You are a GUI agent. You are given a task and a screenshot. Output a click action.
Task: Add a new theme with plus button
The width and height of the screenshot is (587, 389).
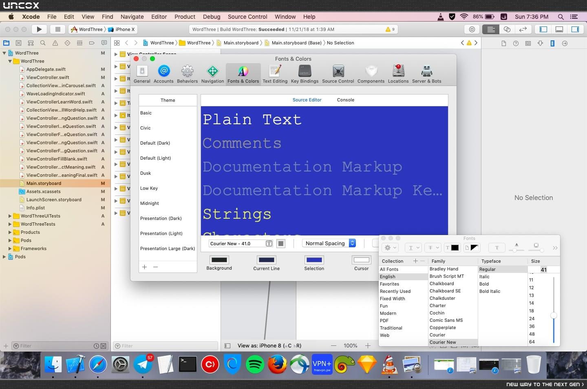click(144, 267)
